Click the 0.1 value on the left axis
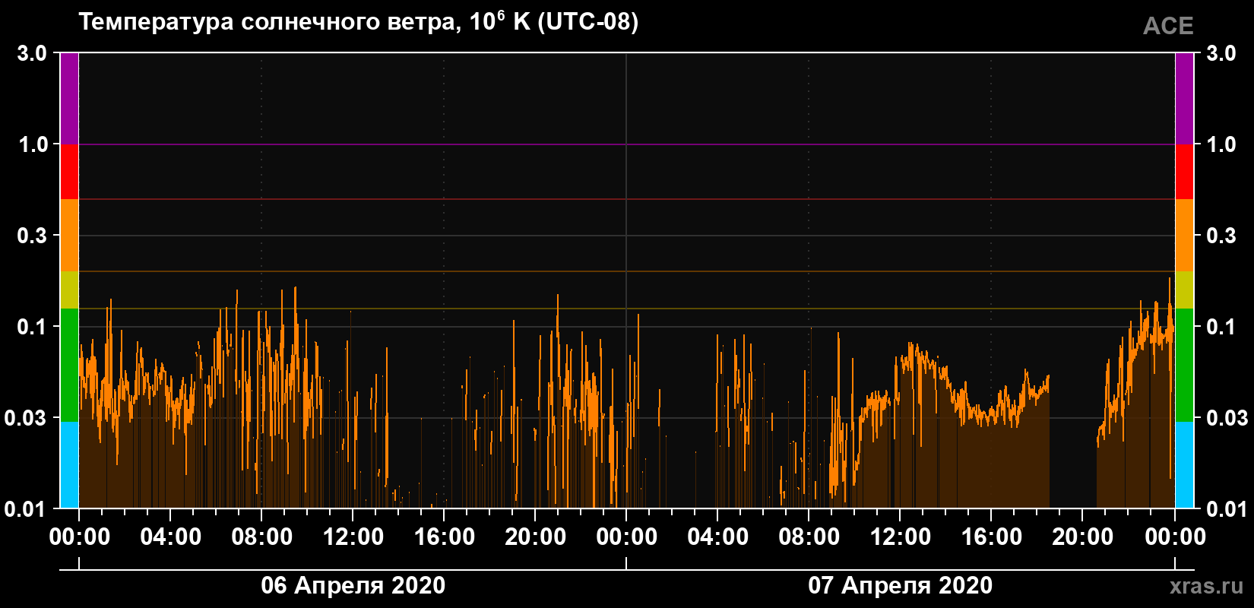This screenshot has width=1254, height=608. tap(32, 327)
